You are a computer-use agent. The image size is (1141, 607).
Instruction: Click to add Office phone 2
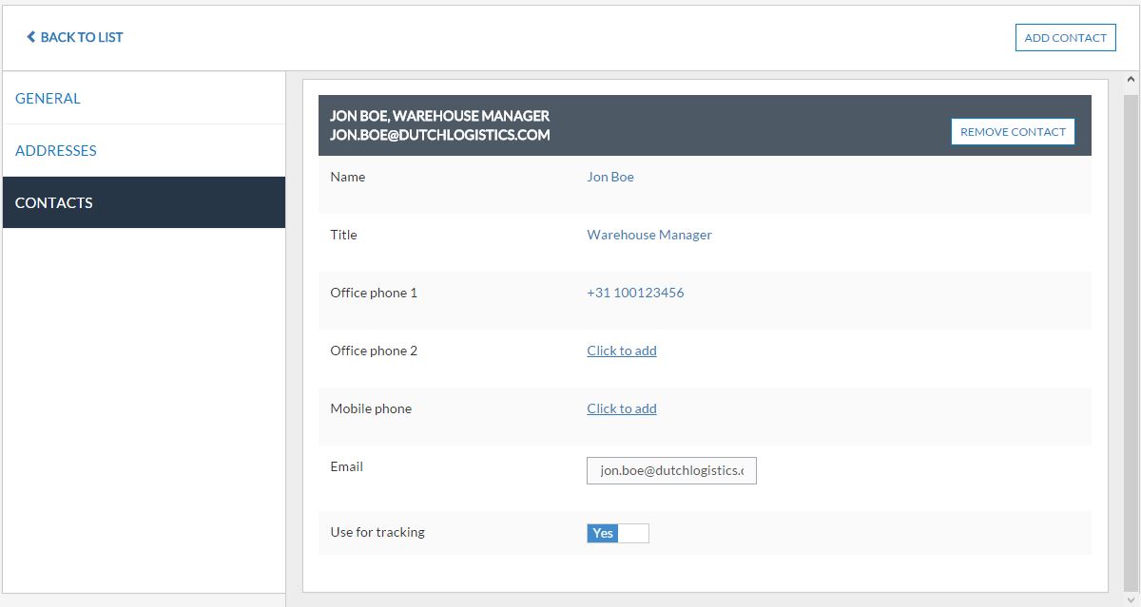point(621,351)
